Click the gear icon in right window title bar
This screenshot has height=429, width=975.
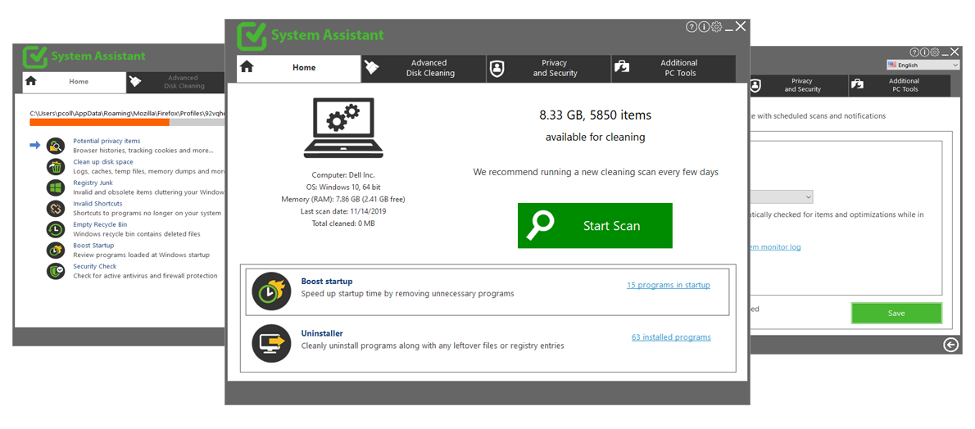(x=935, y=52)
